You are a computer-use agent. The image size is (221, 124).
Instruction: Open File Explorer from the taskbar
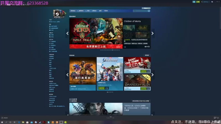click(23, 122)
